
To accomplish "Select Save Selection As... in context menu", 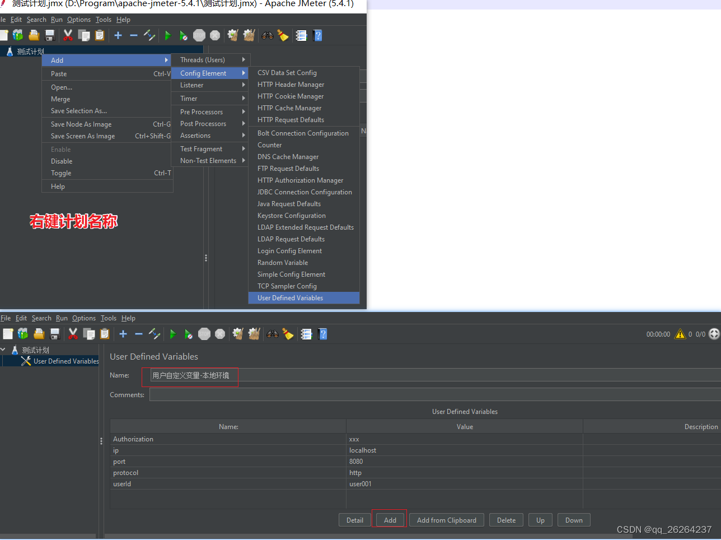I will point(107,111).
